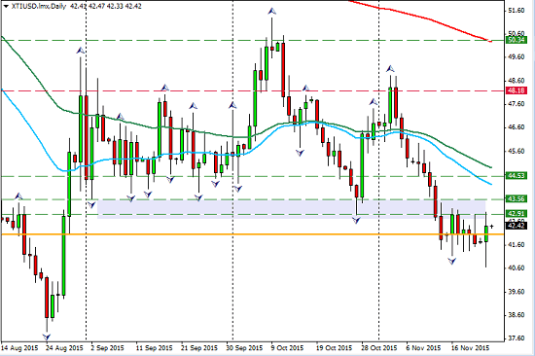Select the green dashed line at 50.34
The height and width of the screenshot is (356, 535).
(253, 40)
